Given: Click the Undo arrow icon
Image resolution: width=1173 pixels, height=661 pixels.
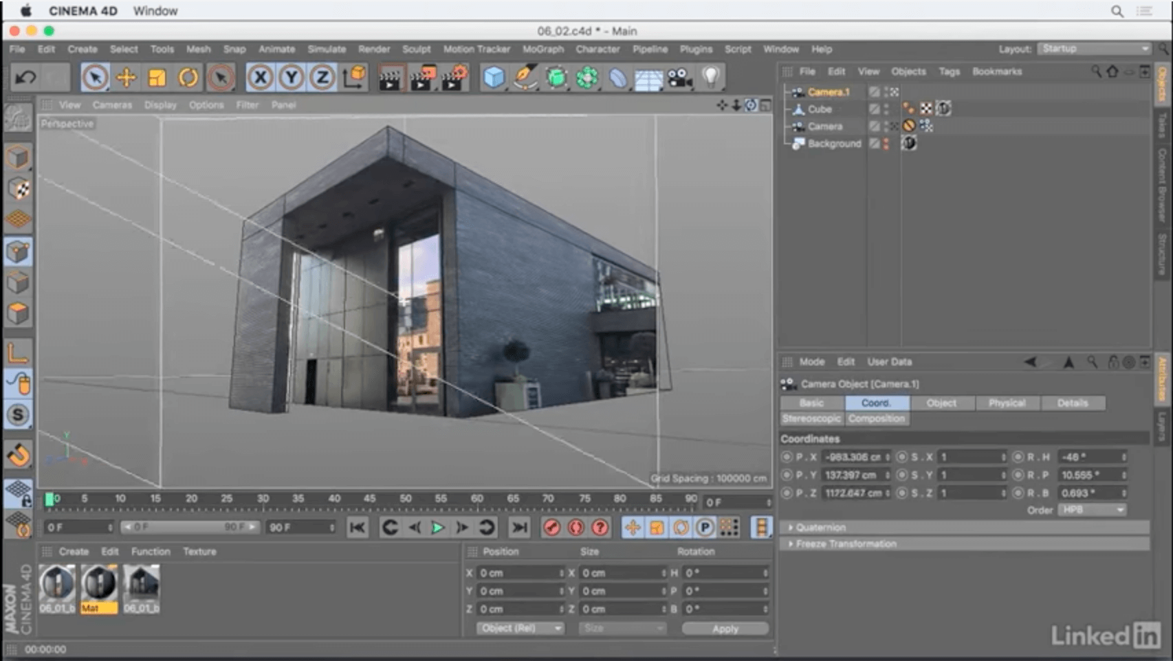Looking at the screenshot, I should click(x=25, y=78).
